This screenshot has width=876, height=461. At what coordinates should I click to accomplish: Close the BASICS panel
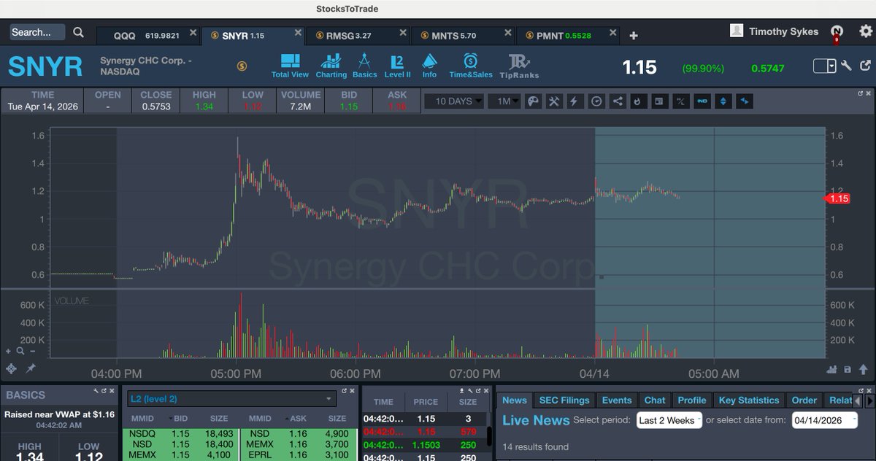tap(113, 390)
